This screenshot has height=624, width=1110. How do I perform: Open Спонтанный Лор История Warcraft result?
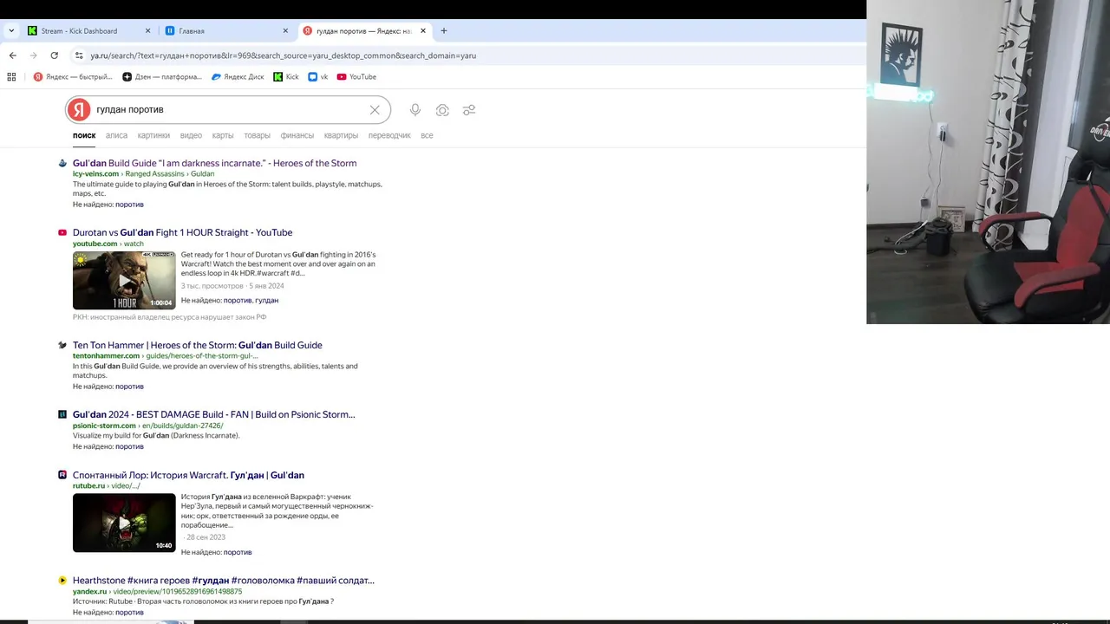(188, 475)
